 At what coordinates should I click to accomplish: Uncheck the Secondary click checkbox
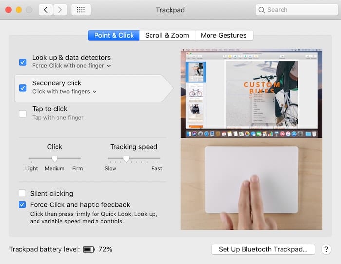[x=23, y=88]
